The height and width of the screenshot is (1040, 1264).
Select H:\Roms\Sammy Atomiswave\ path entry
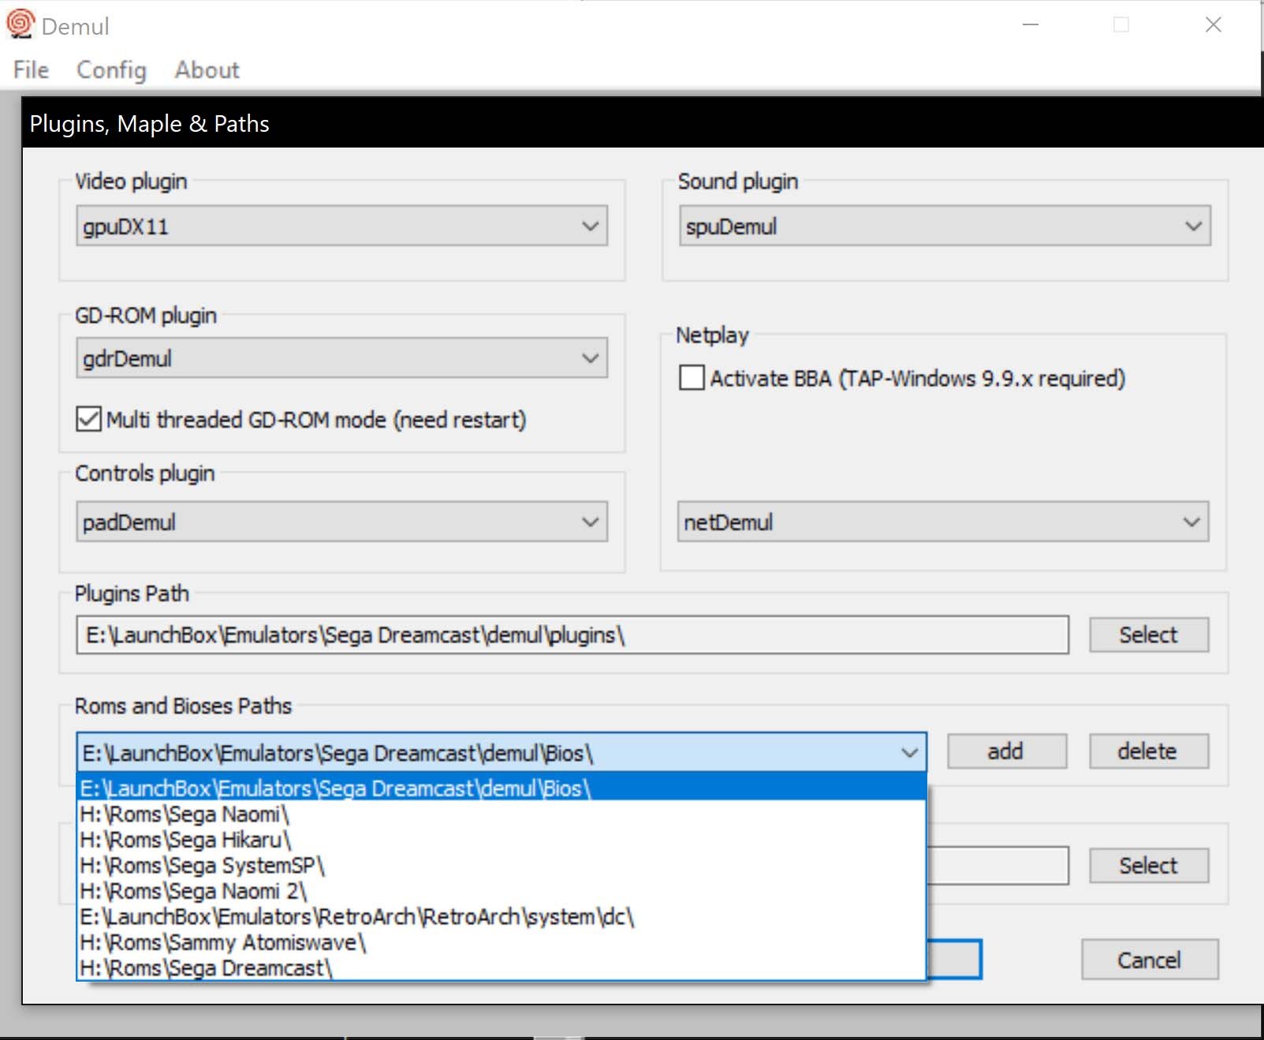[x=501, y=942]
